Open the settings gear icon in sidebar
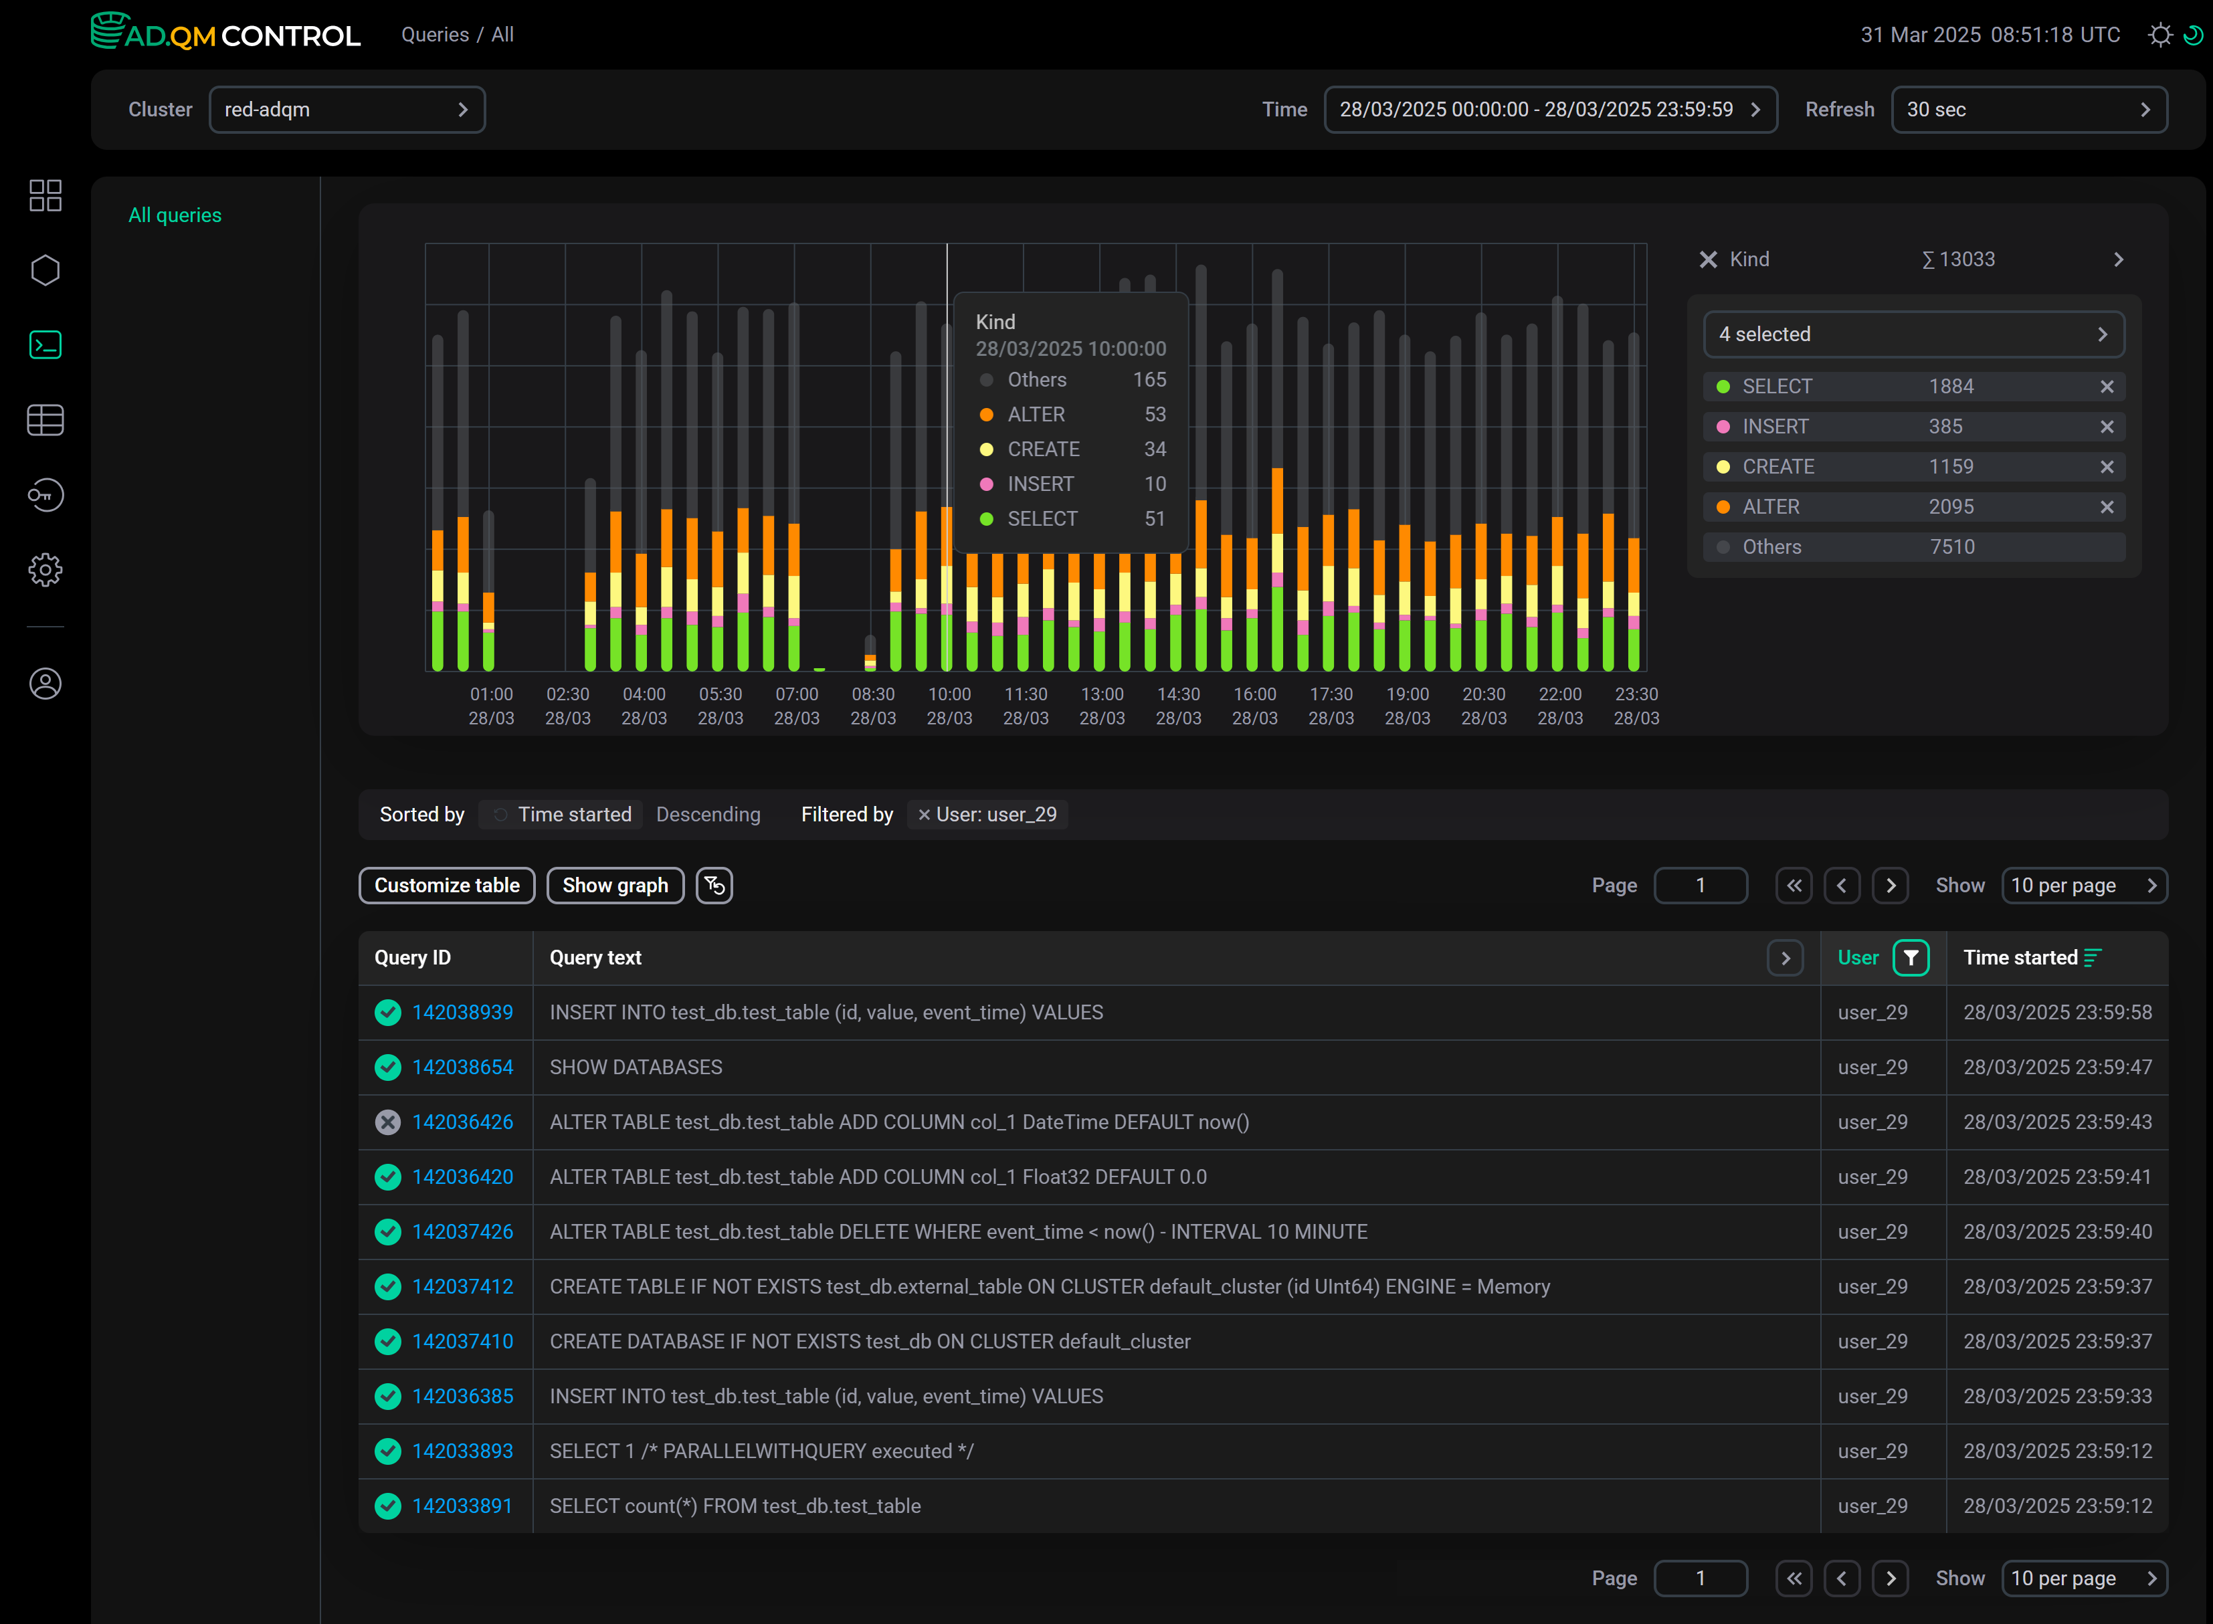 point(45,569)
